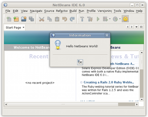Open the Run menu
This screenshot has width=148, height=117.
pyautogui.click(x=81, y=11)
